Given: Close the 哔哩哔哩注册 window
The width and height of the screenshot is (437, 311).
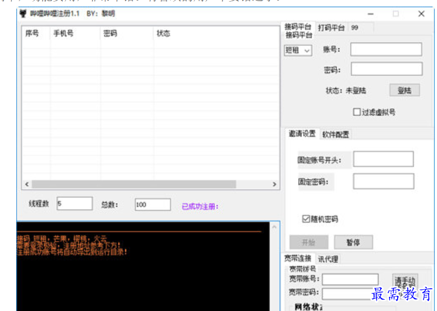Looking at the screenshot, I should click(421, 13).
